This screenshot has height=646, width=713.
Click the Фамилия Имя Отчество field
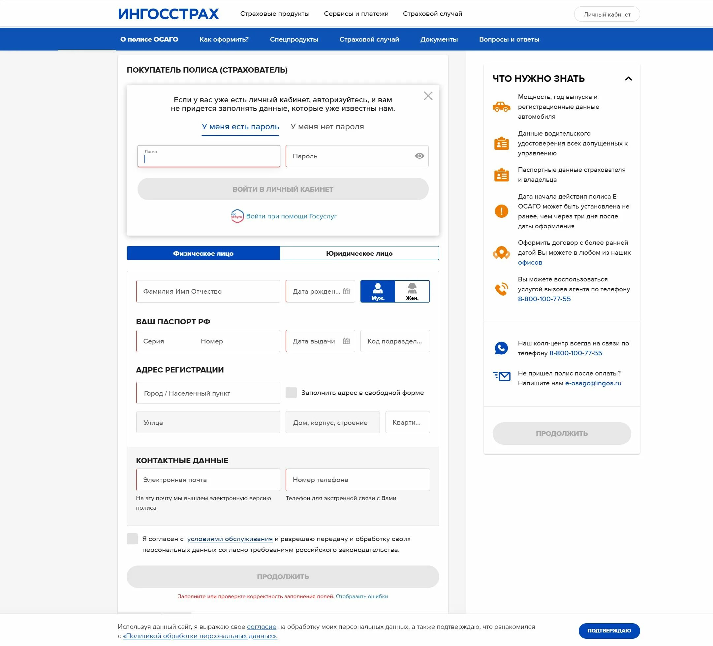[208, 291]
